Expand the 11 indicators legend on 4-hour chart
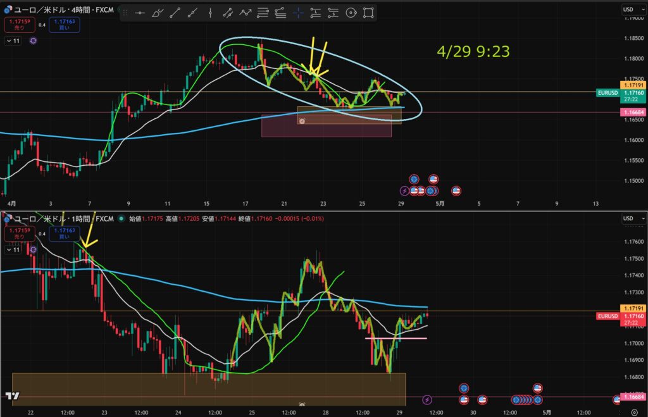 point(13,40)
